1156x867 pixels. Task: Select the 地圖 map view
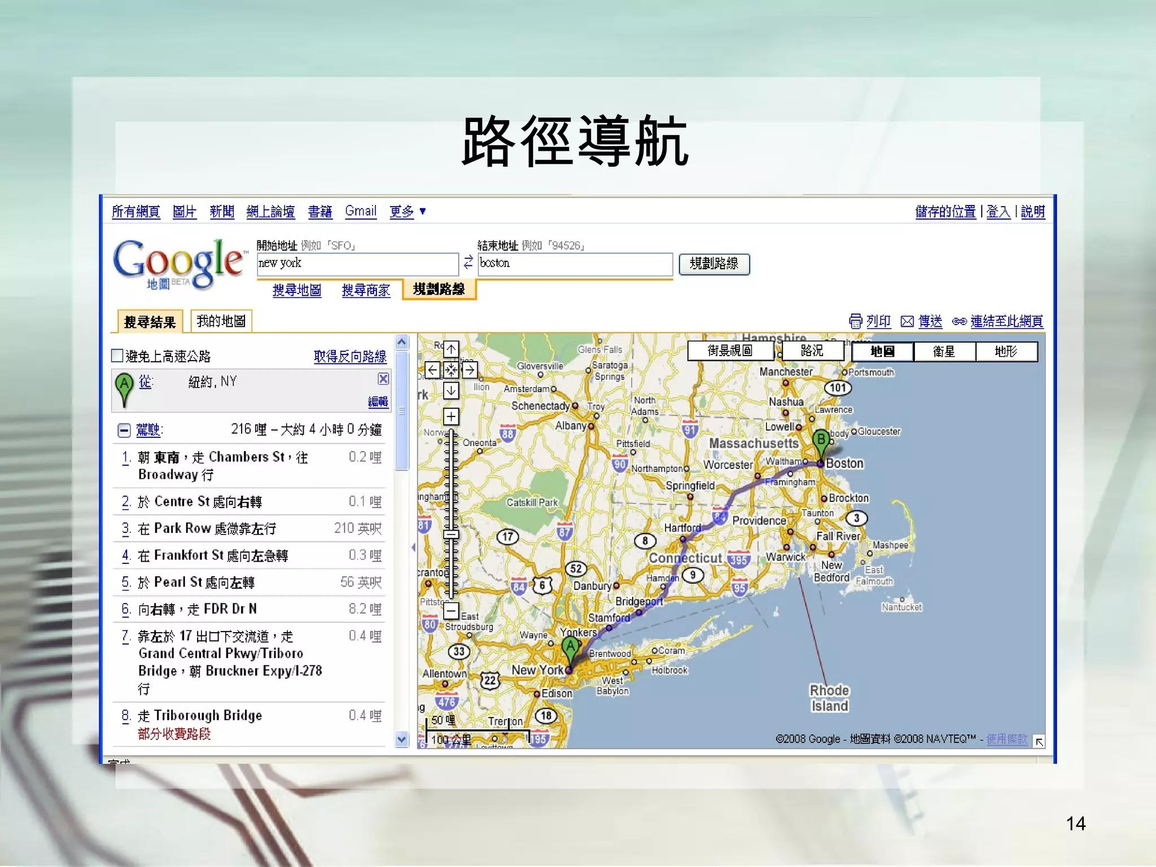point(882,352)
